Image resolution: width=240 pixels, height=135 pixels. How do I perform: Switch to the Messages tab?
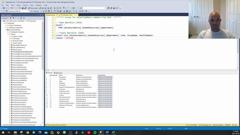tap(58, 73)
